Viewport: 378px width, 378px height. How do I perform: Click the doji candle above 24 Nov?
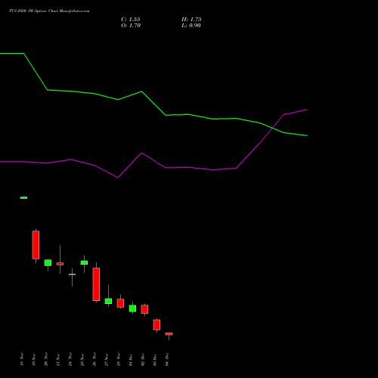[x=72, y=274]
